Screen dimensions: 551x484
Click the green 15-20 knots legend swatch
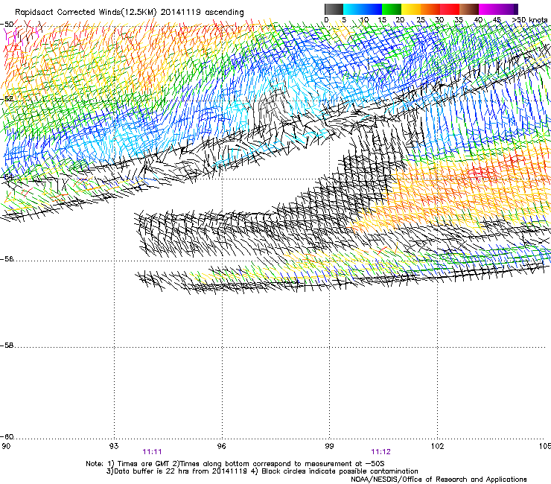coord(392,9)
